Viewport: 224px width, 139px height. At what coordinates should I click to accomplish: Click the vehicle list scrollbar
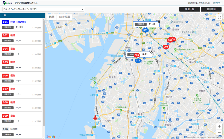pos(44,74)
